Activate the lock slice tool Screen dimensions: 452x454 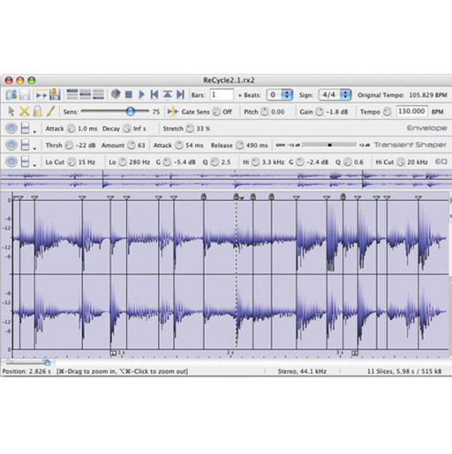tap(37, 111)
